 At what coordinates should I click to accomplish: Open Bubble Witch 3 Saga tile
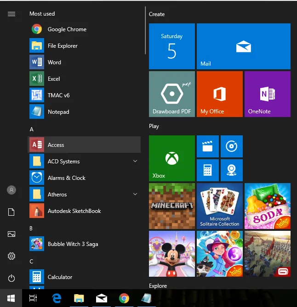219,254
